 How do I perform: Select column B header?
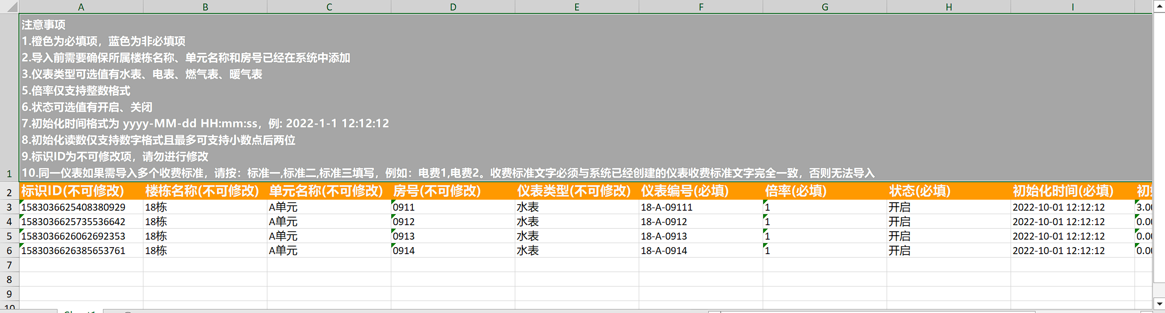(x=205, y=6)
